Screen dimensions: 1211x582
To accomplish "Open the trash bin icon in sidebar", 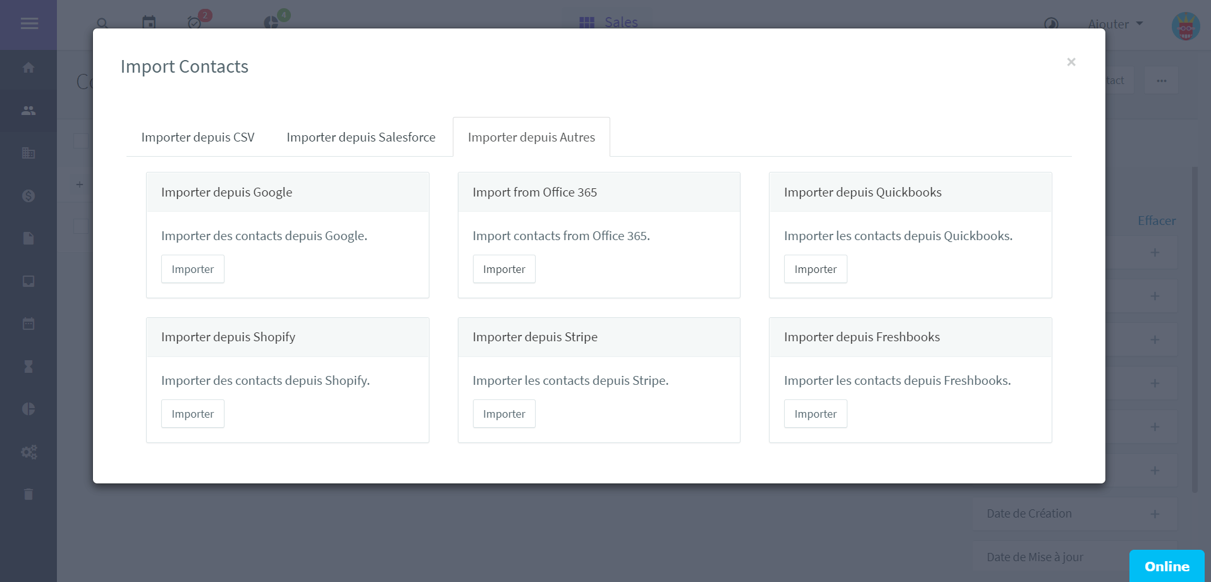I will (x=28, y=494).
